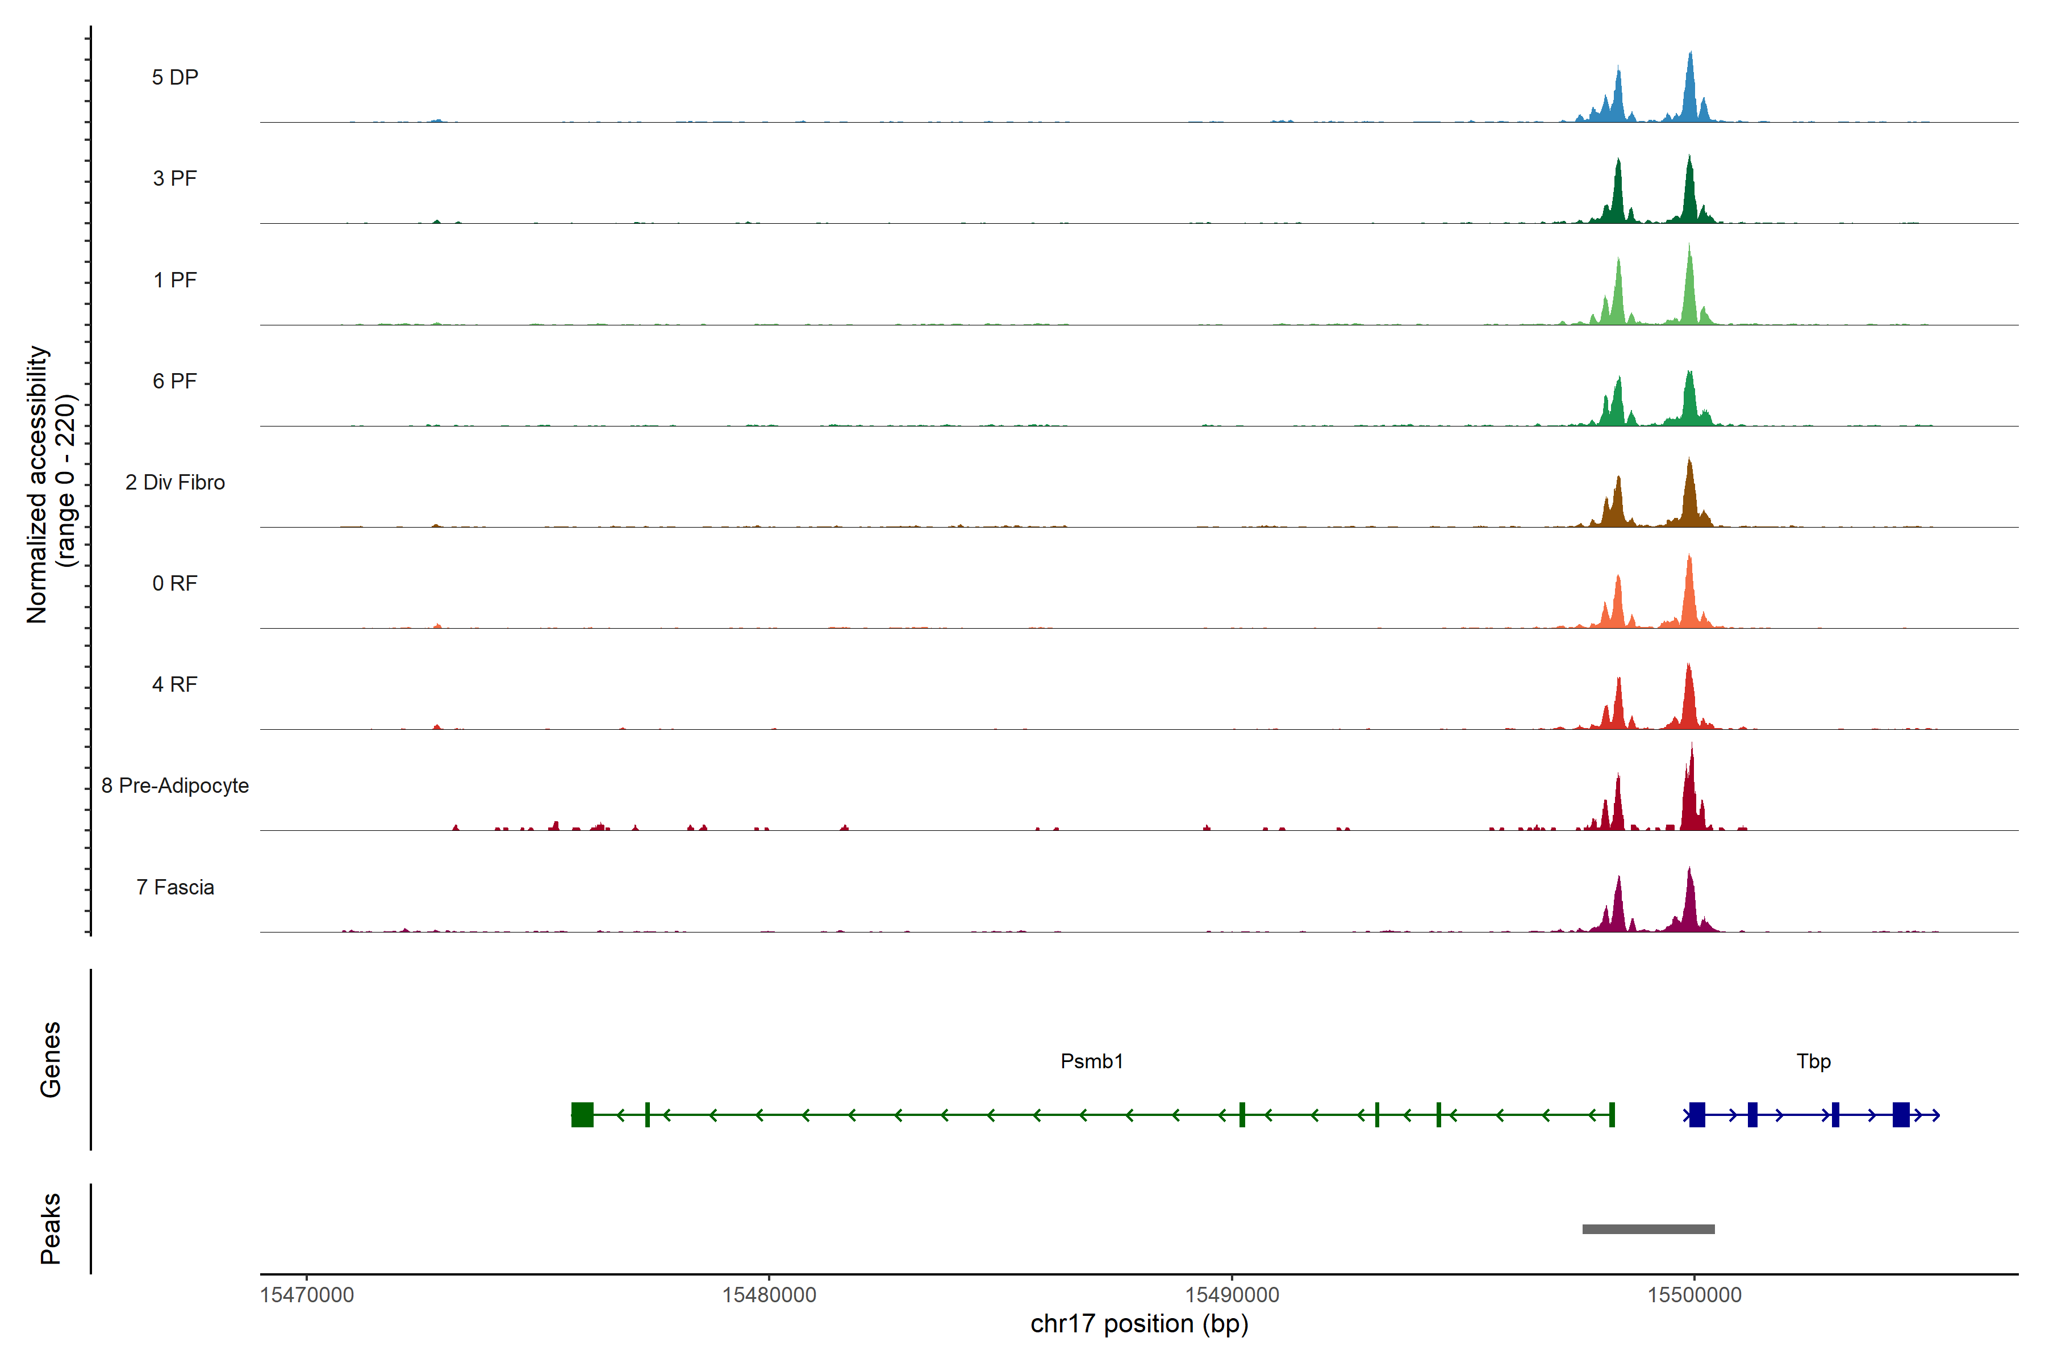Image resolution: width=2045 pixels, height=1363 pixels.
Task: Click the large green Psmb1 terminal exon box
Action: pos(582,1114)
